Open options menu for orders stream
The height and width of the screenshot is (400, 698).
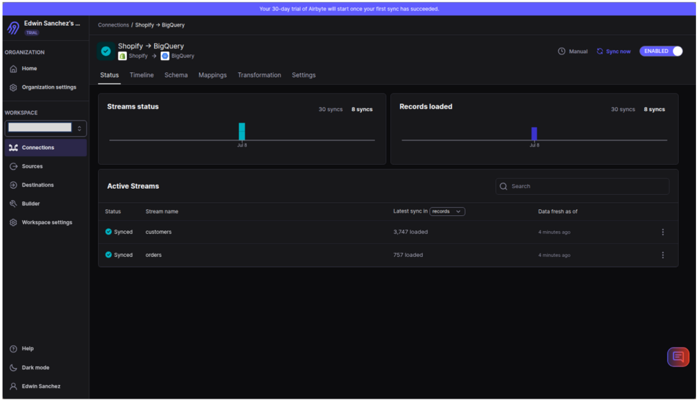[663, 255]
